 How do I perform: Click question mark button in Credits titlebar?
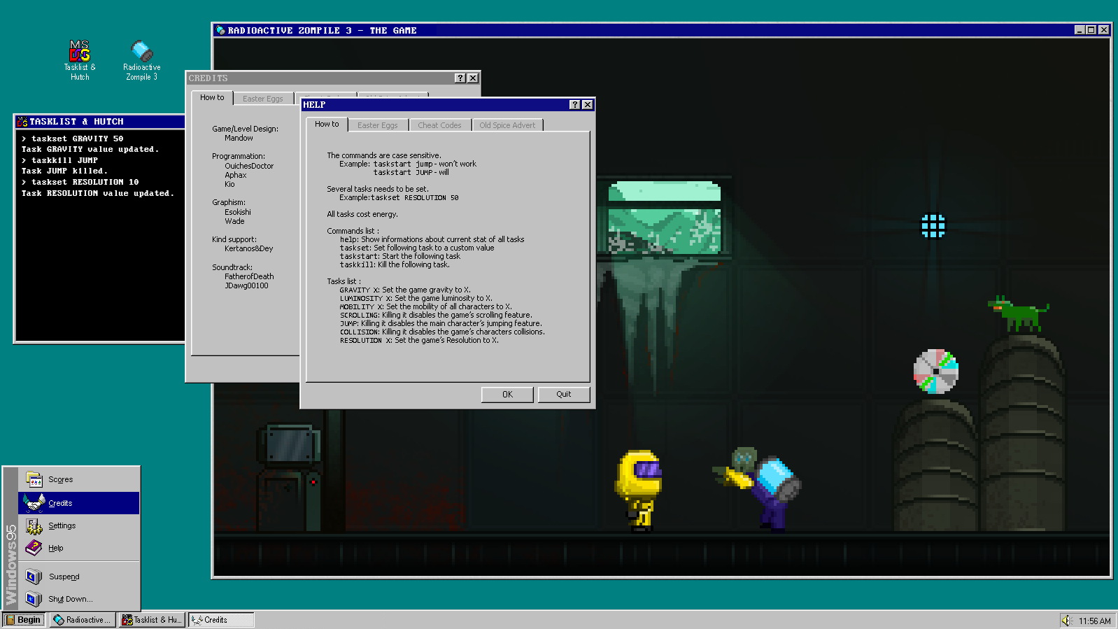click(x=460, y=78)
